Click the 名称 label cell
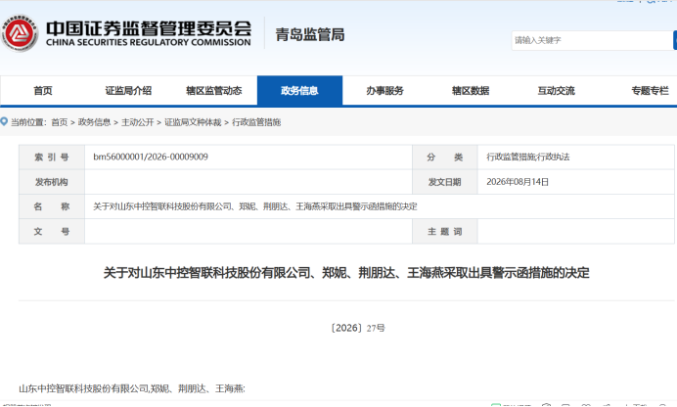Viewport: 677px width, 407px height. [52, 206]
